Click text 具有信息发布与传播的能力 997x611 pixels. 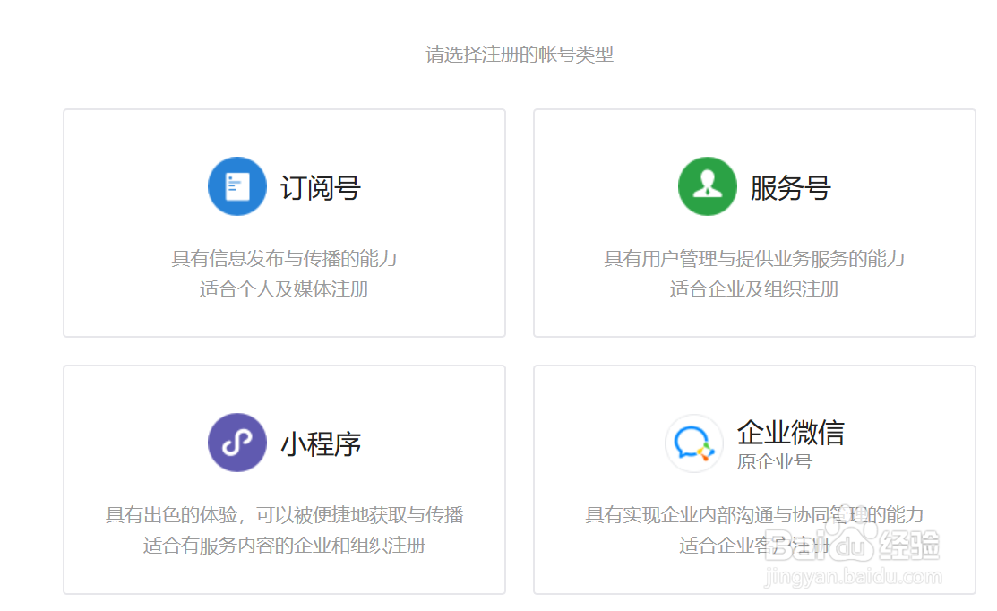point(284,259)
